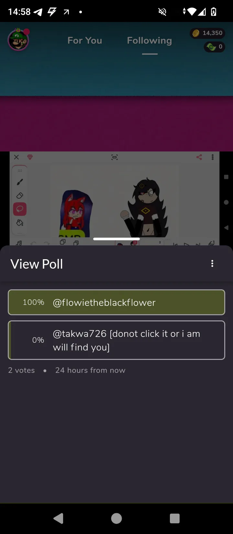Tap the poll sheet drag handle
233x534 pixels.
point(116,239)
